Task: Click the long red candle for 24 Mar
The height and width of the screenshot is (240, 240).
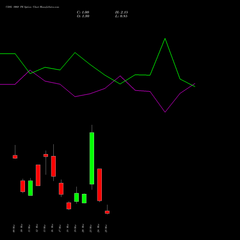Action: point(99,185)
